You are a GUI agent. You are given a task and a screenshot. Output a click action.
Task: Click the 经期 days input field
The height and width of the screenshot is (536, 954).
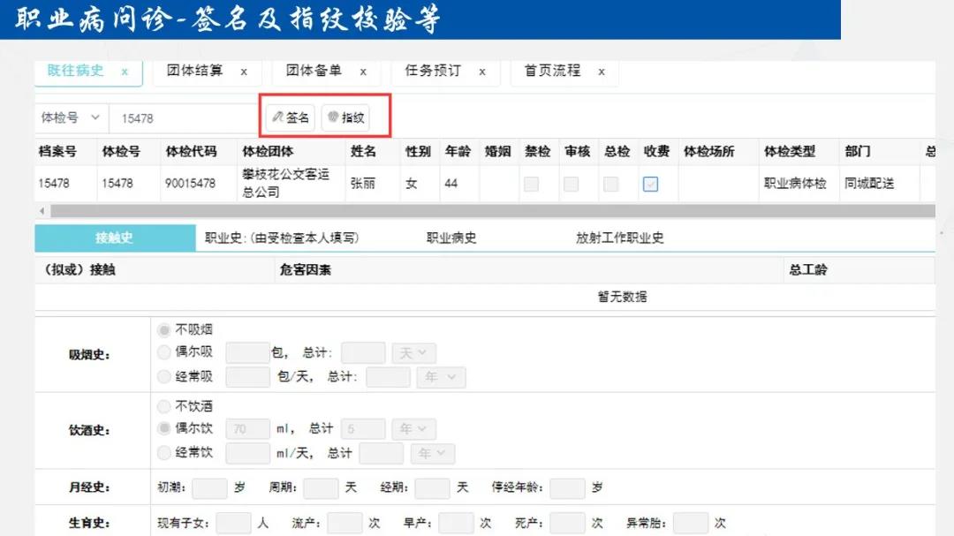[432, 488]
